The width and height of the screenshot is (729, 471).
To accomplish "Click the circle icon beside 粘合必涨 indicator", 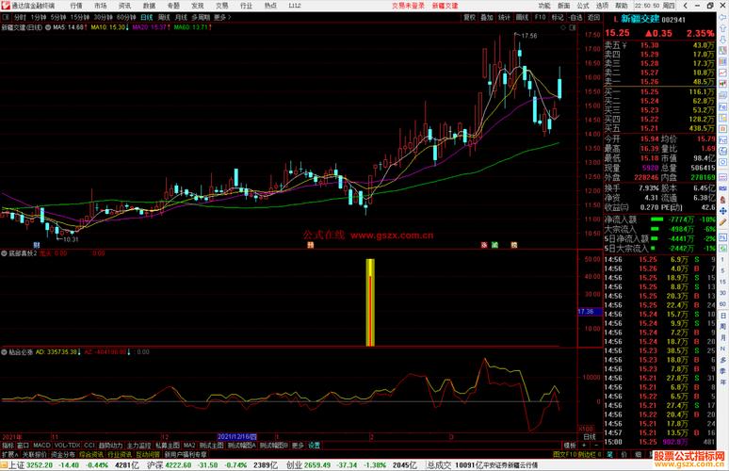I will [4, 352].
